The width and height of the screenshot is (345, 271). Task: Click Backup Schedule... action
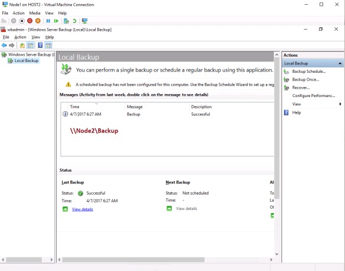[309, 72]
